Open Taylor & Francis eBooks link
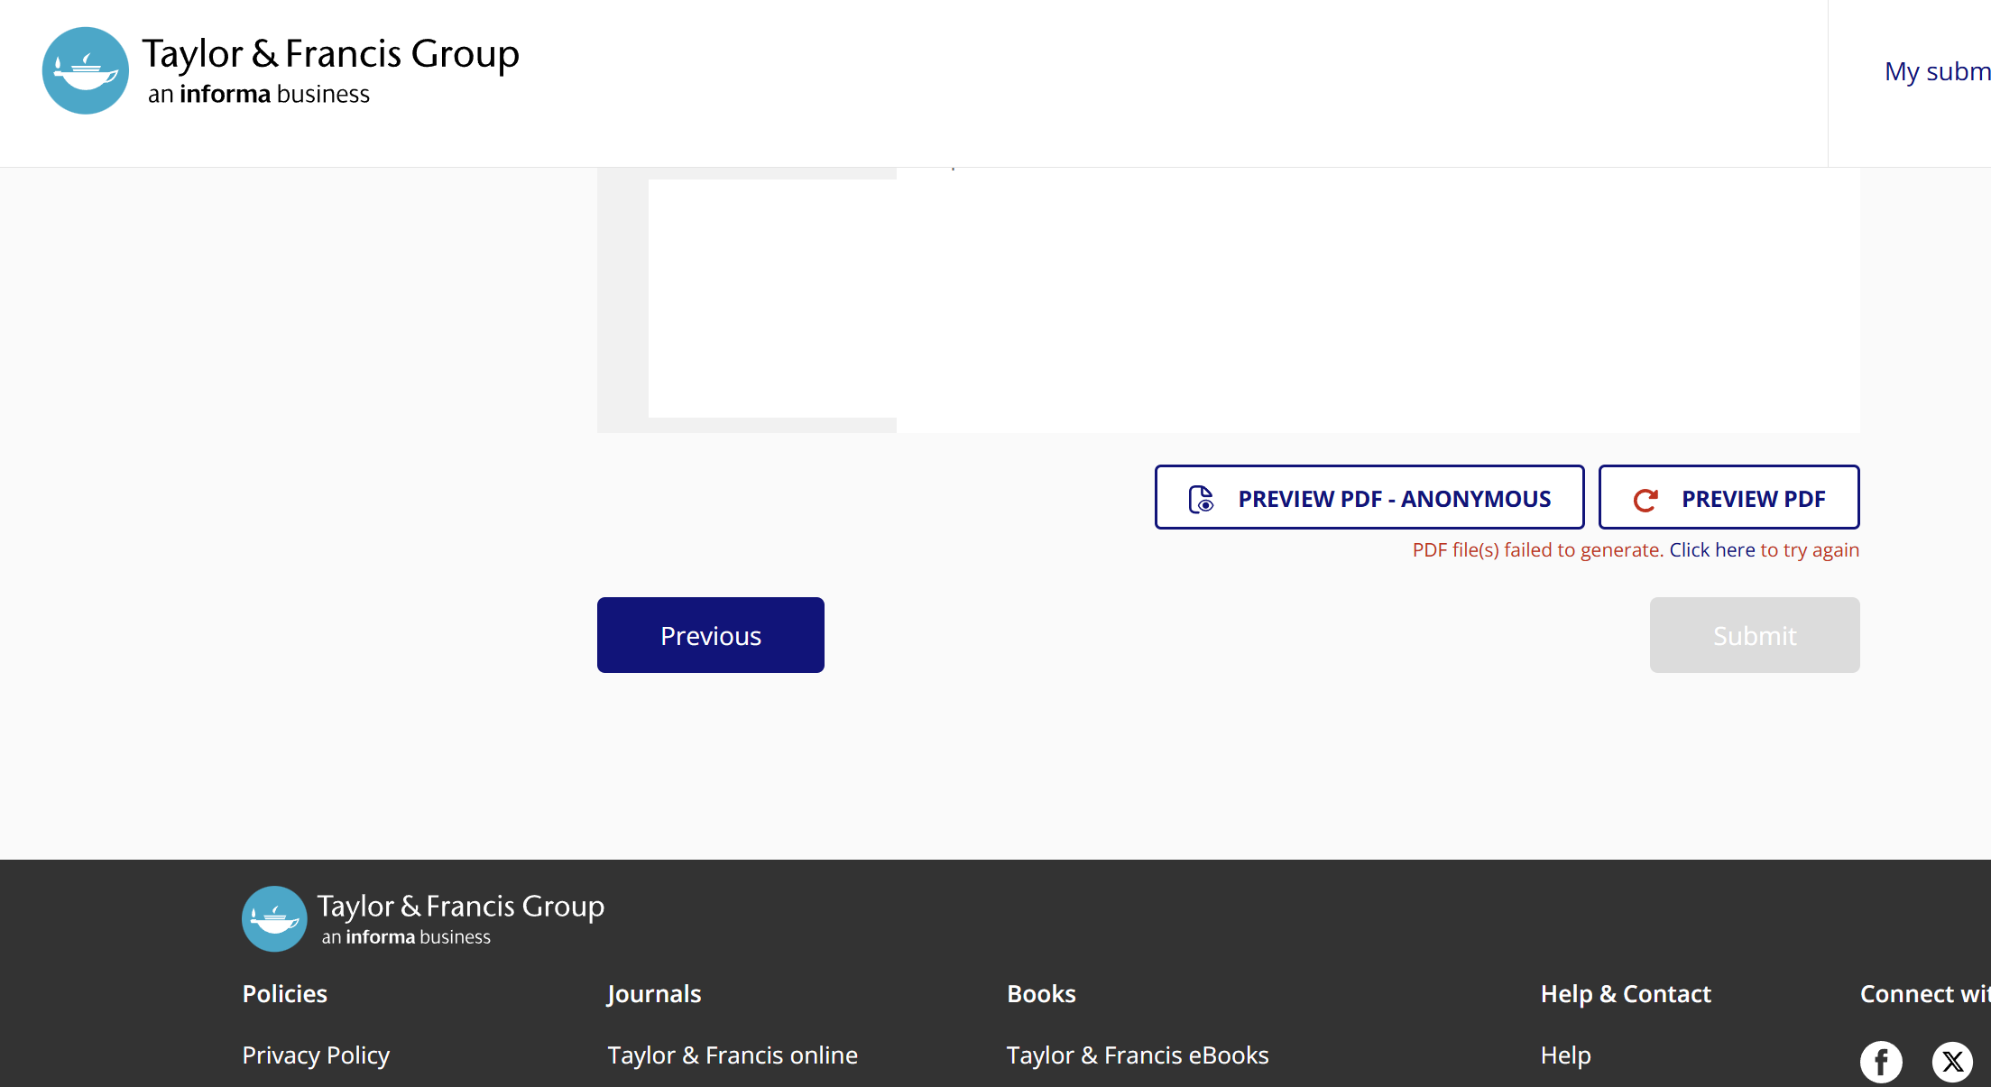 1137,1055
